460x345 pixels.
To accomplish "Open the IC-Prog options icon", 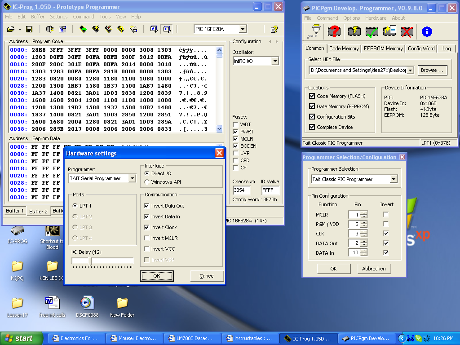I will click(x=62, y=29).
